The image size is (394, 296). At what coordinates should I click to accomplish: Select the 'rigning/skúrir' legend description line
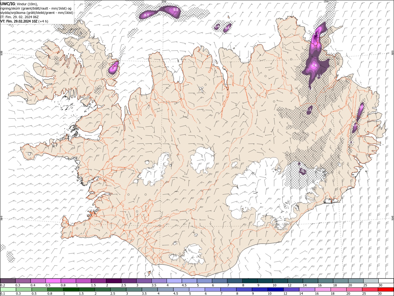[36, 8]
